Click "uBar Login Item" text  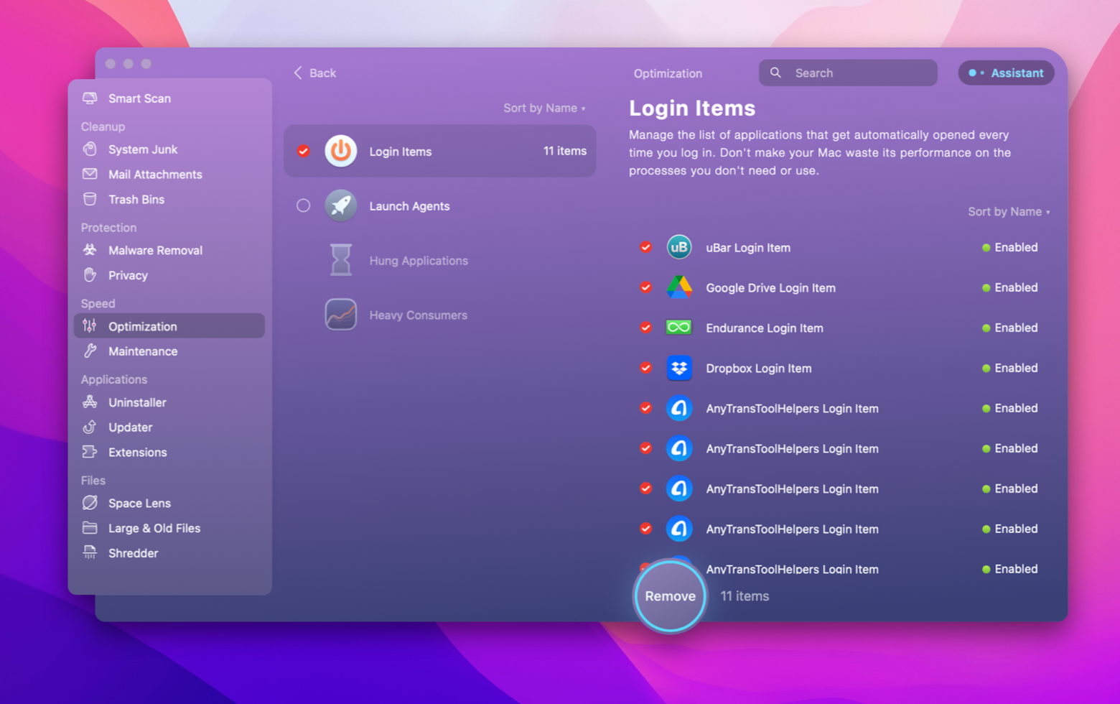click(748, 247)
